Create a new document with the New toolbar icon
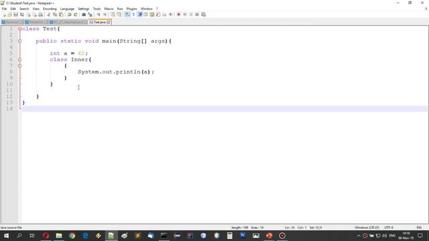The width and height of the screenshot is (429, 241). point(3,15)
